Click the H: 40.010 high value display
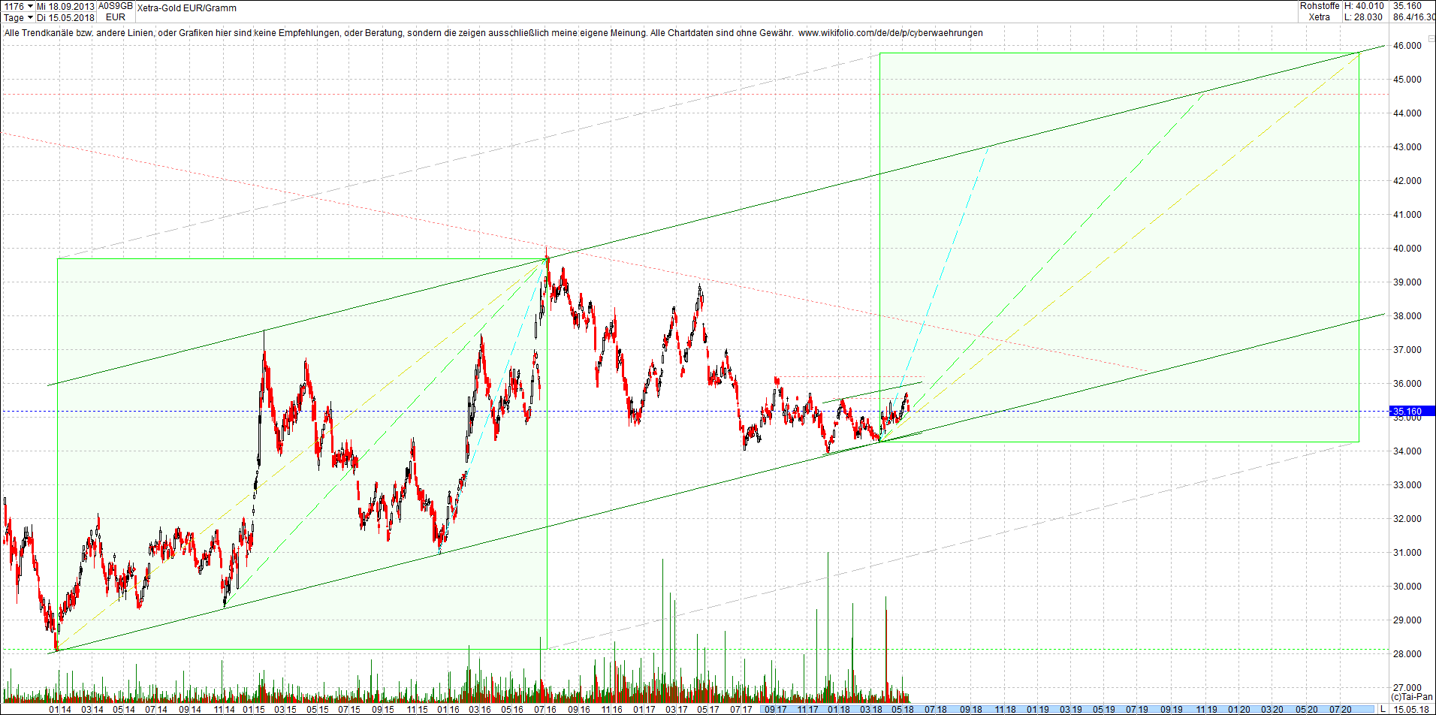Image resolution: width=1436 pixels, height=715 pixels. tap(1364, 6)
